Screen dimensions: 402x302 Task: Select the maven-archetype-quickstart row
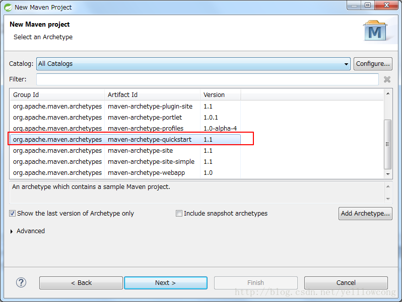coord(125,140)
